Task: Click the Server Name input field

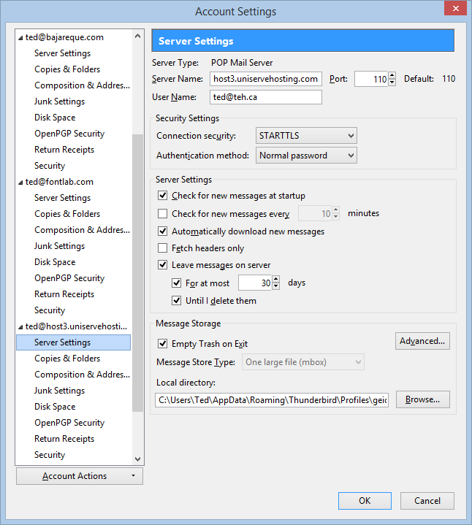Action: (265, 79)
